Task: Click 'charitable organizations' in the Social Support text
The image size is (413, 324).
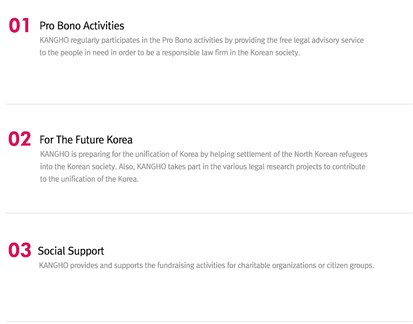Action: [x=277, y=265]
